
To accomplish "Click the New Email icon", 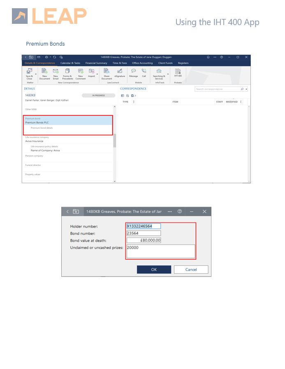I will 56,71.
